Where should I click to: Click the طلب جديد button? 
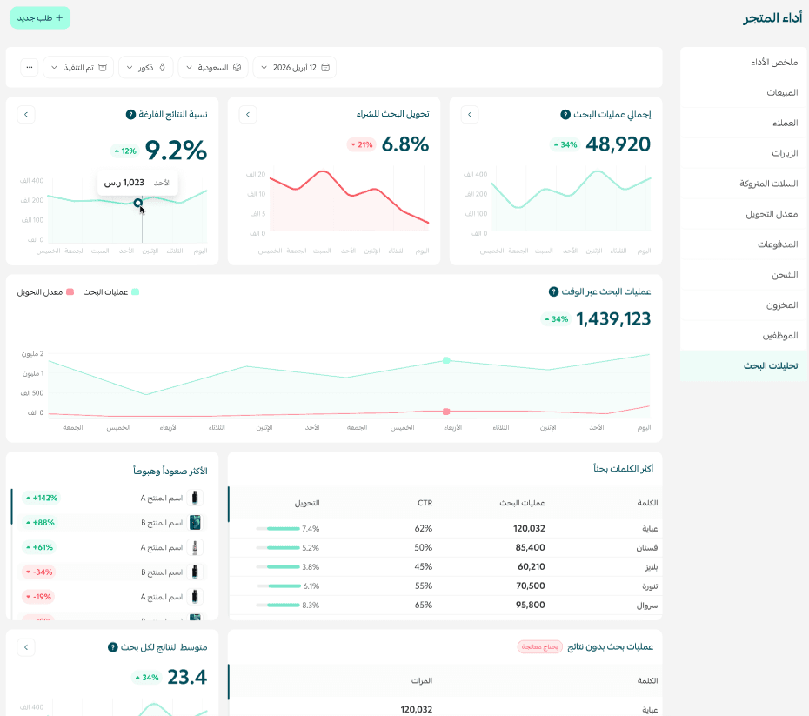click(x=40, y=18)
